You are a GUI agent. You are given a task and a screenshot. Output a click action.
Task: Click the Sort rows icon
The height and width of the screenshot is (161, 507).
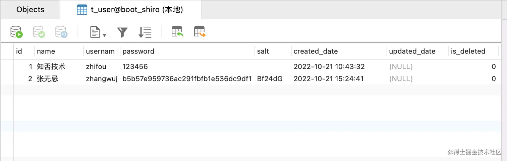click(x=145, y=32)
